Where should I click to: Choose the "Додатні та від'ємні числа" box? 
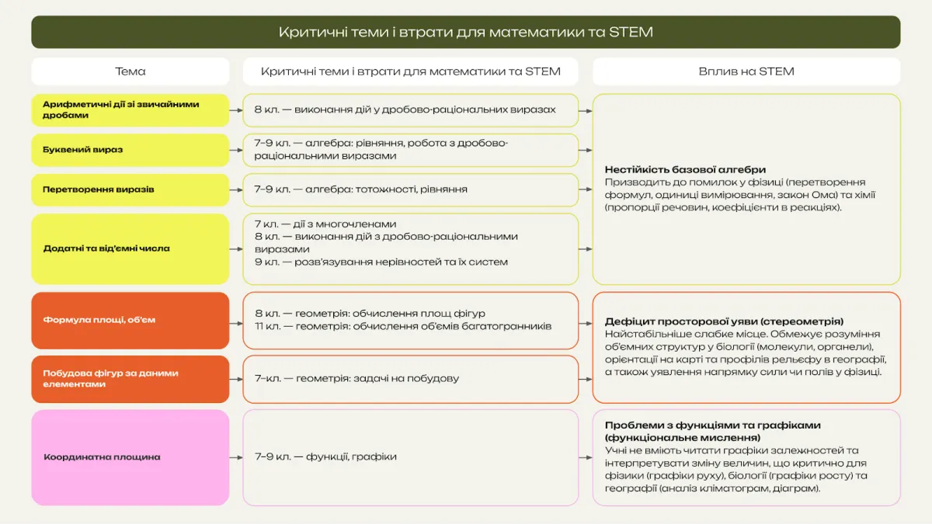tap(130, 248)
